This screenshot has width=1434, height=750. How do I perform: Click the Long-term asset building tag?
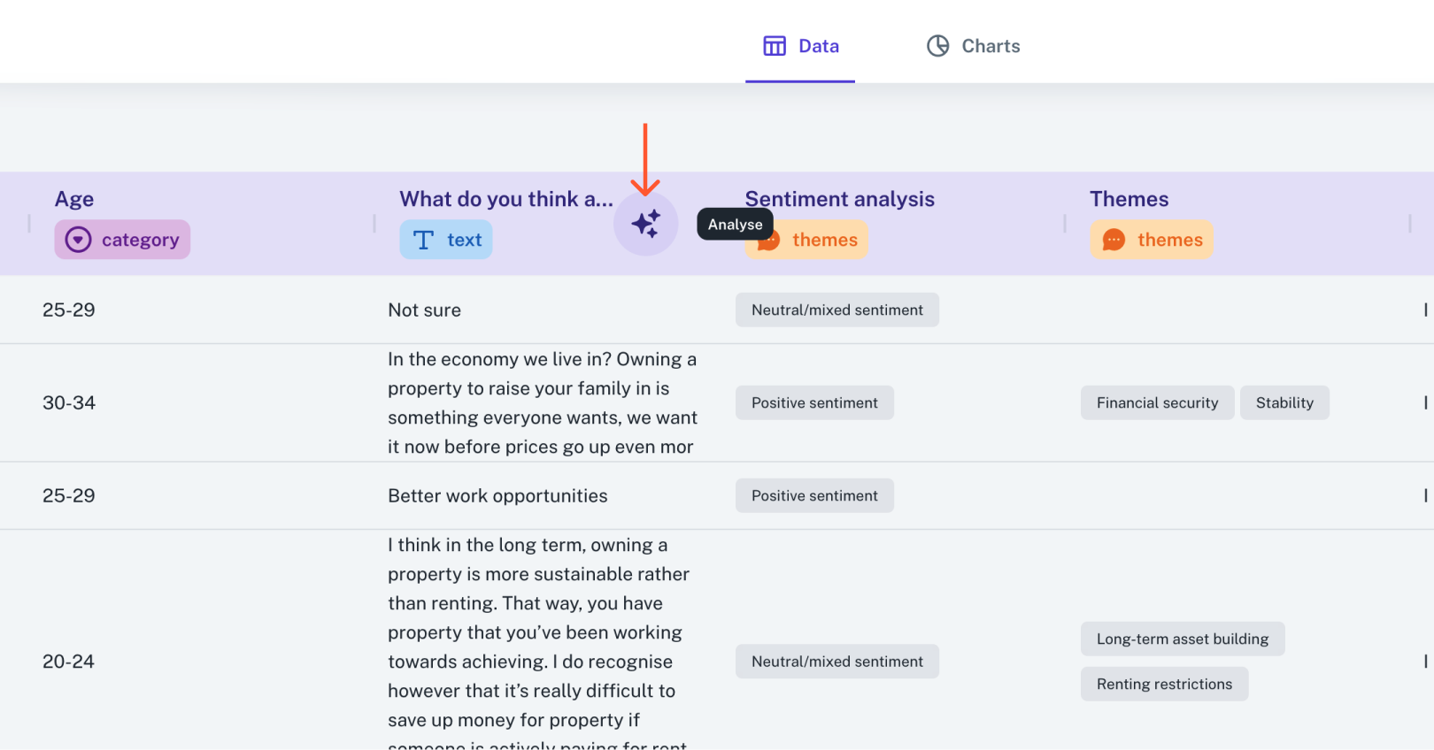(1182, 639)
